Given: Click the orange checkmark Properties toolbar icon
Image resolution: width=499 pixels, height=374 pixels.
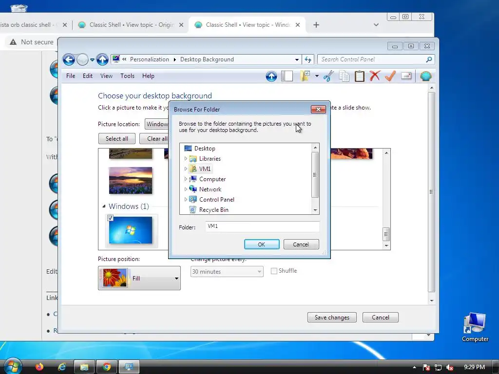Looking at the screenshot, I should (390, 76).
